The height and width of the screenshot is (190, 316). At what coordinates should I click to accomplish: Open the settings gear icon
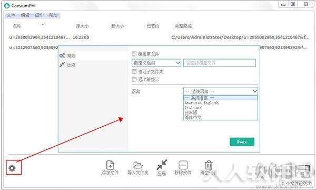pos(12,168)
